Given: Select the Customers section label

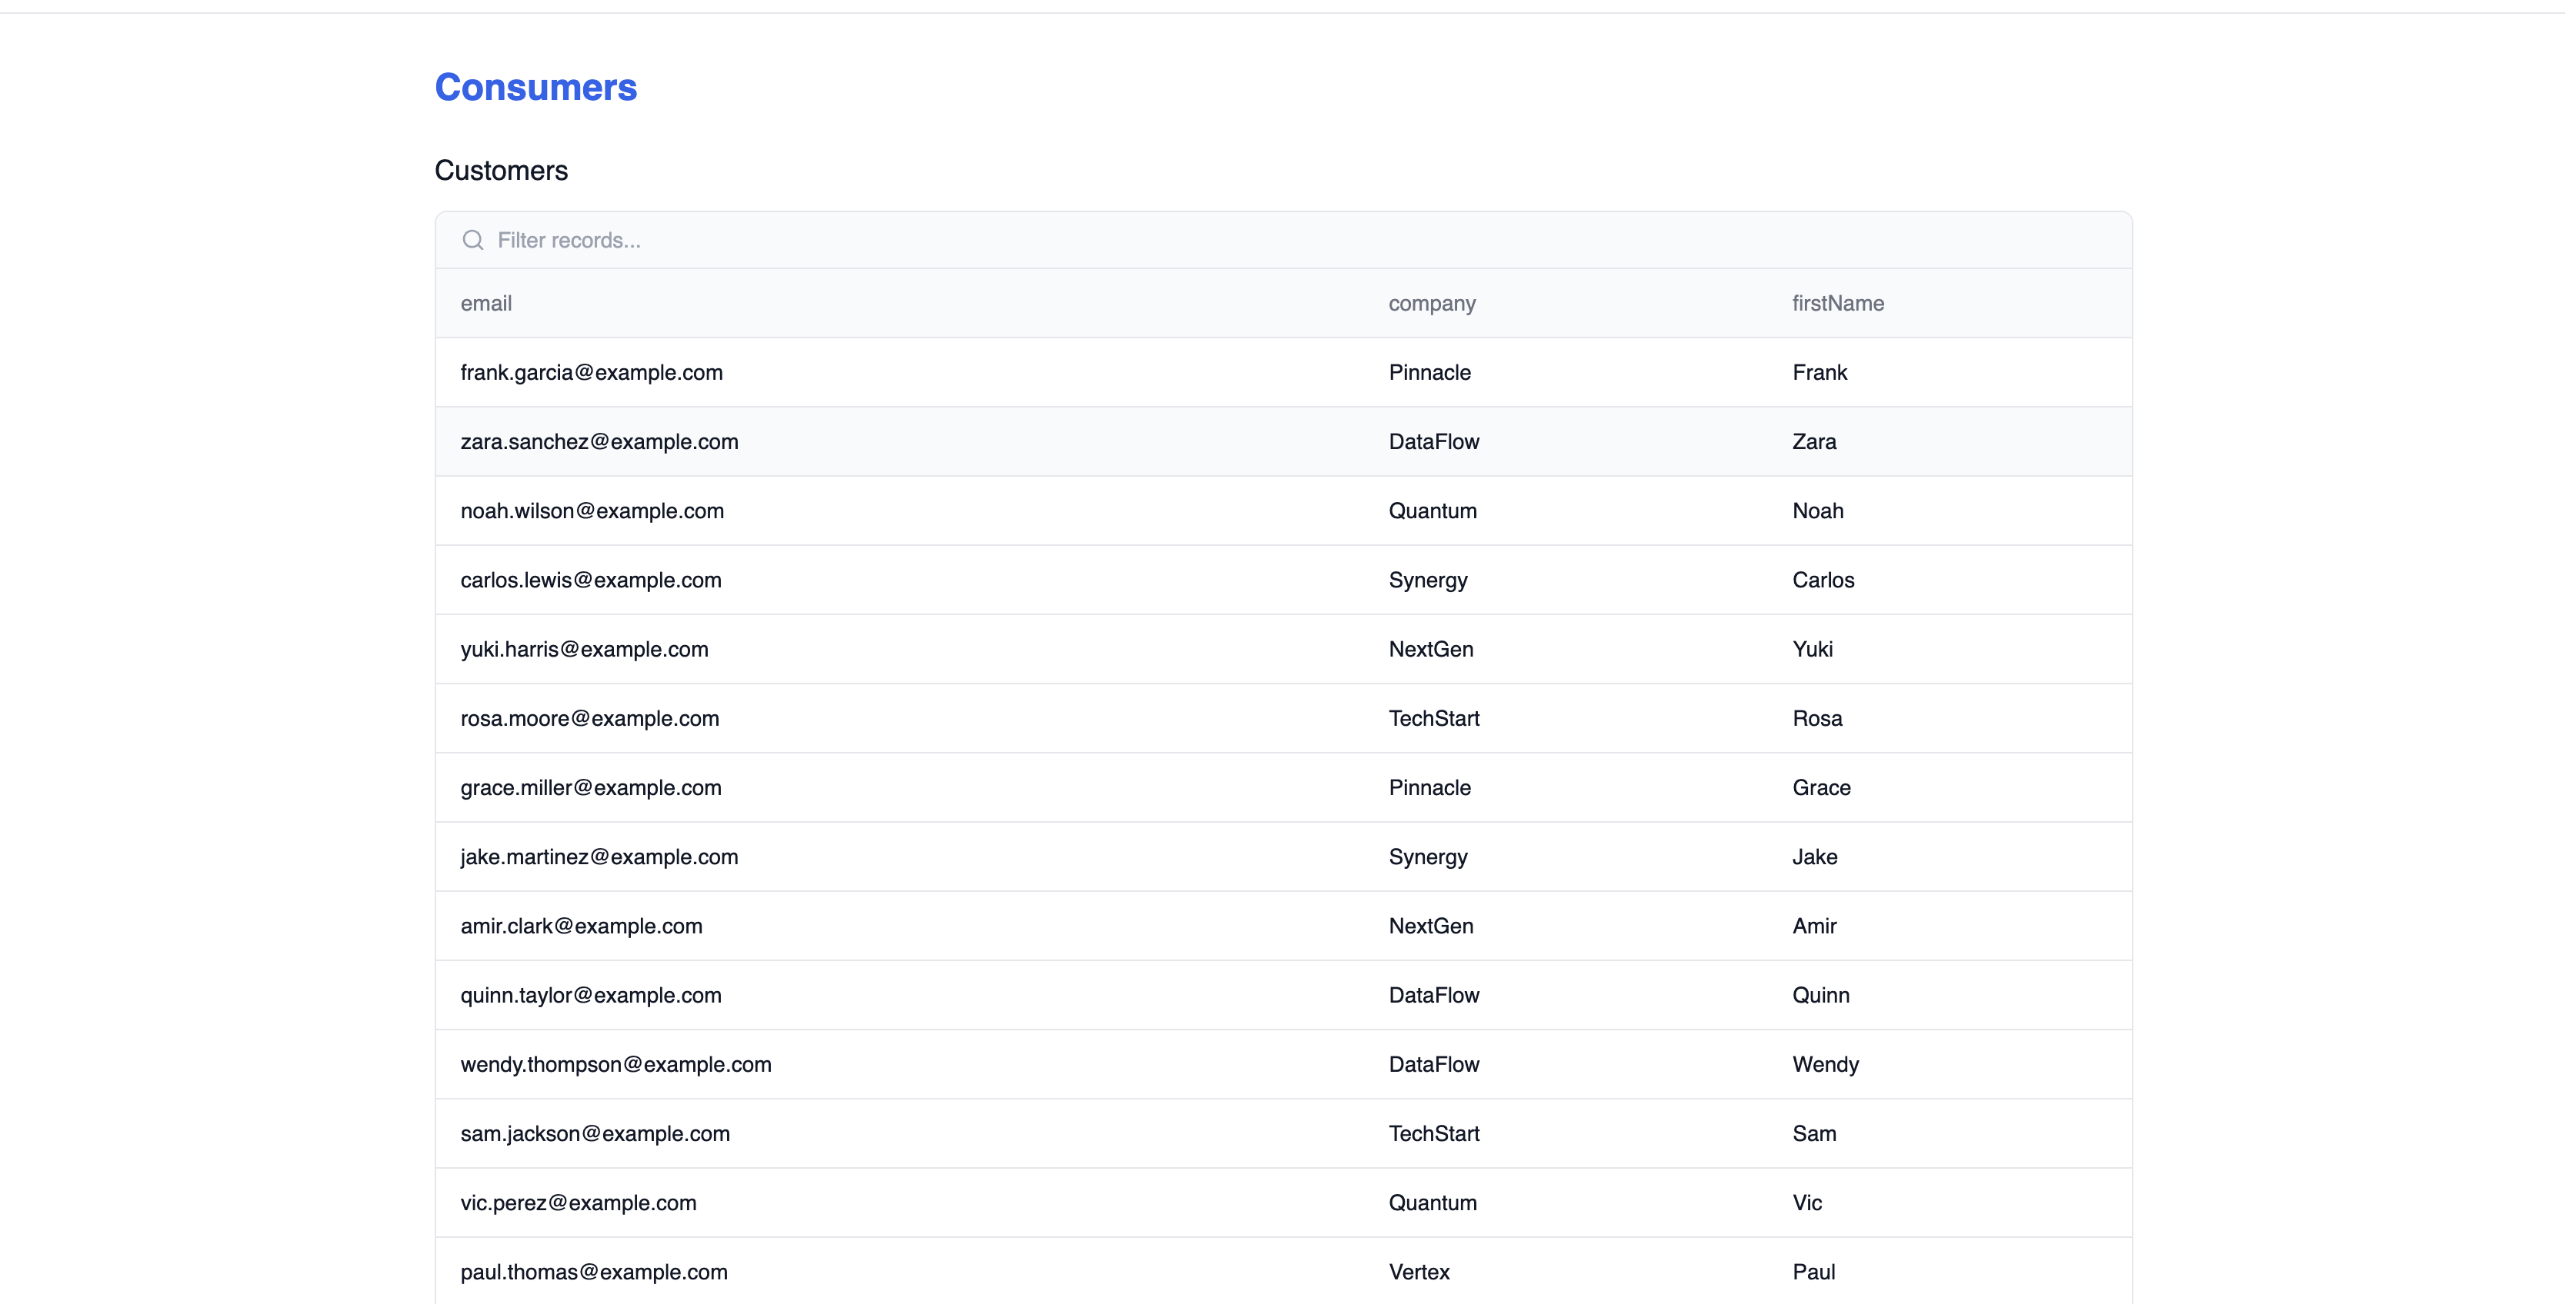Looking at the screenshot, I should [501, 170].
